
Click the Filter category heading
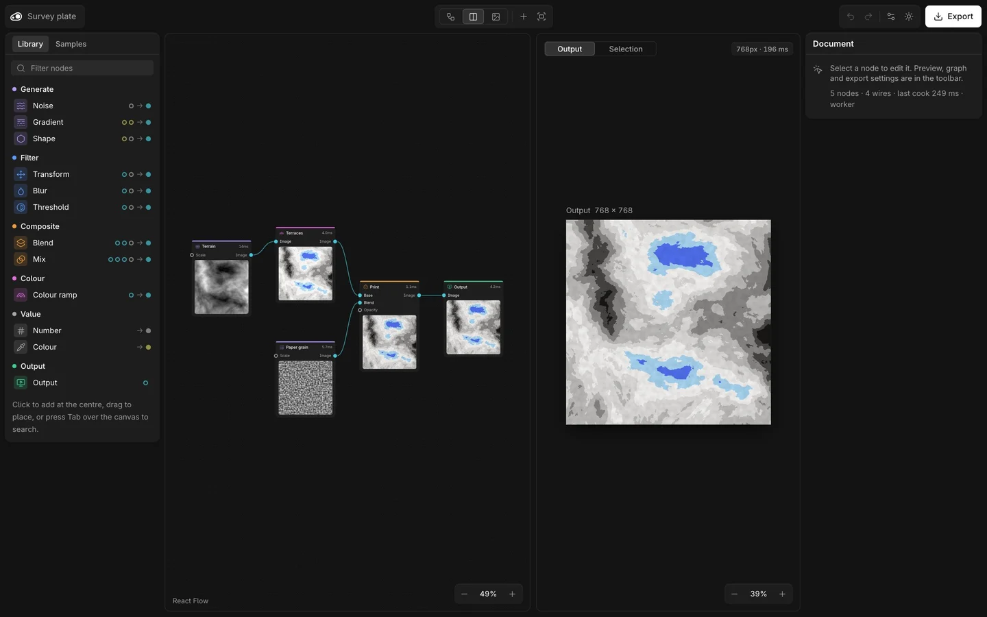(x=29, y=158)
